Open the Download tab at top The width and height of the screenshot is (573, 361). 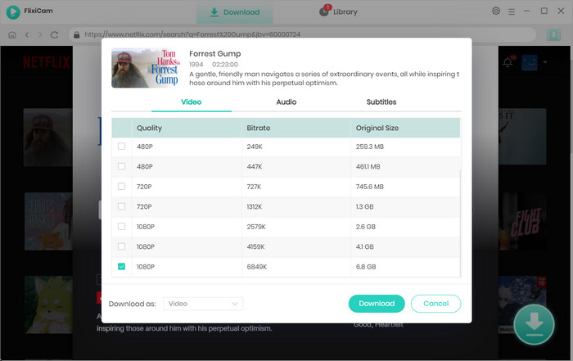pos(235,12)
